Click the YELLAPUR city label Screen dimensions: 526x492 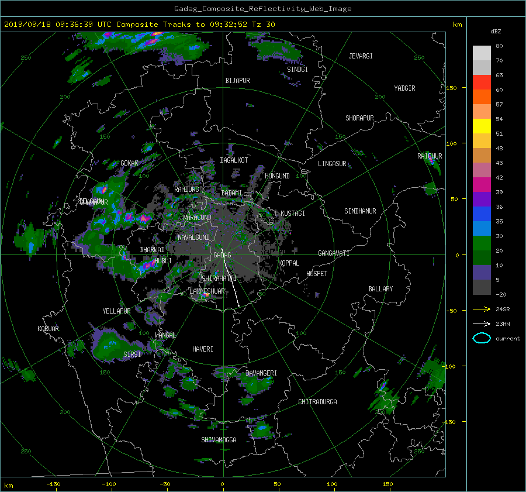[116, 311]
